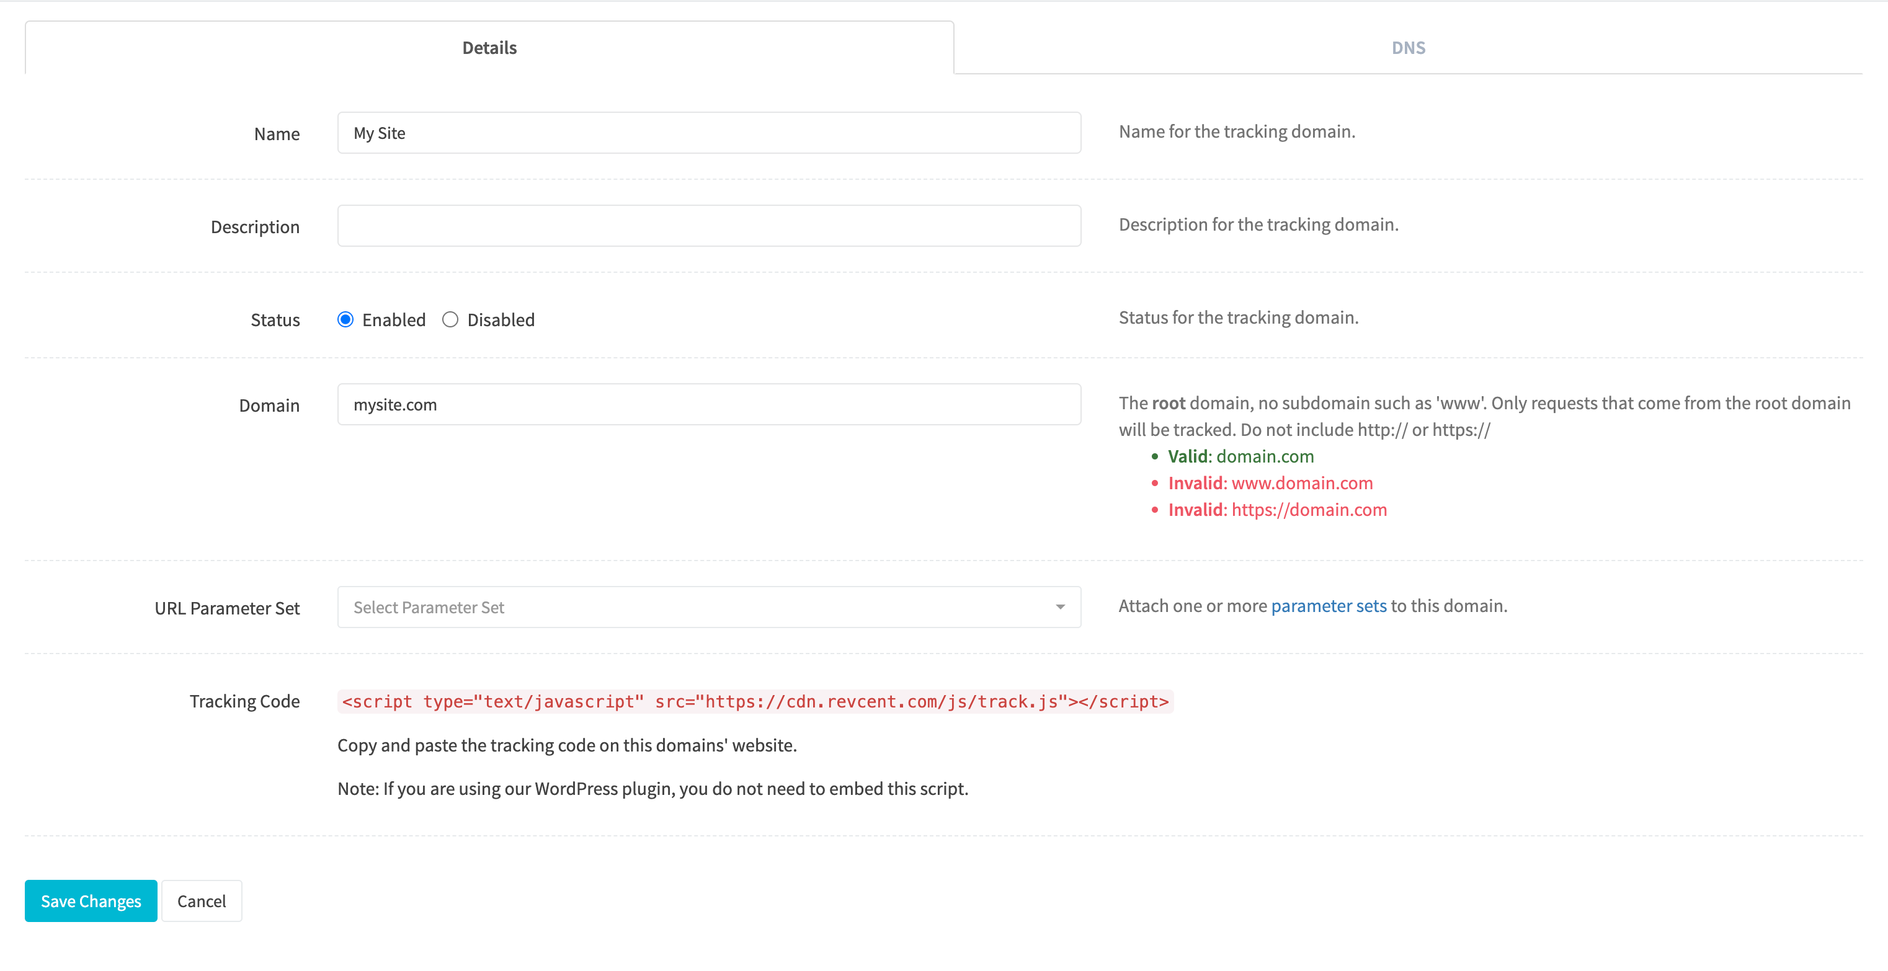Click the 'Tracking Code' label
The height and width of the screenshot is (971, 1888).
[244, 701]
